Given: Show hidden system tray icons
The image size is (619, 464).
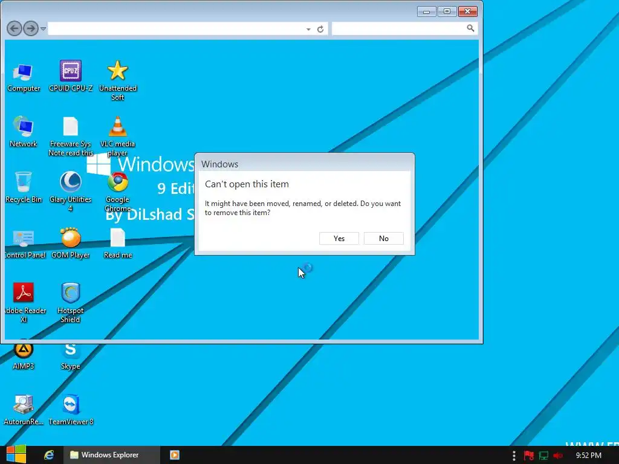Looking at the screenshot, I should tap(514, 456).
